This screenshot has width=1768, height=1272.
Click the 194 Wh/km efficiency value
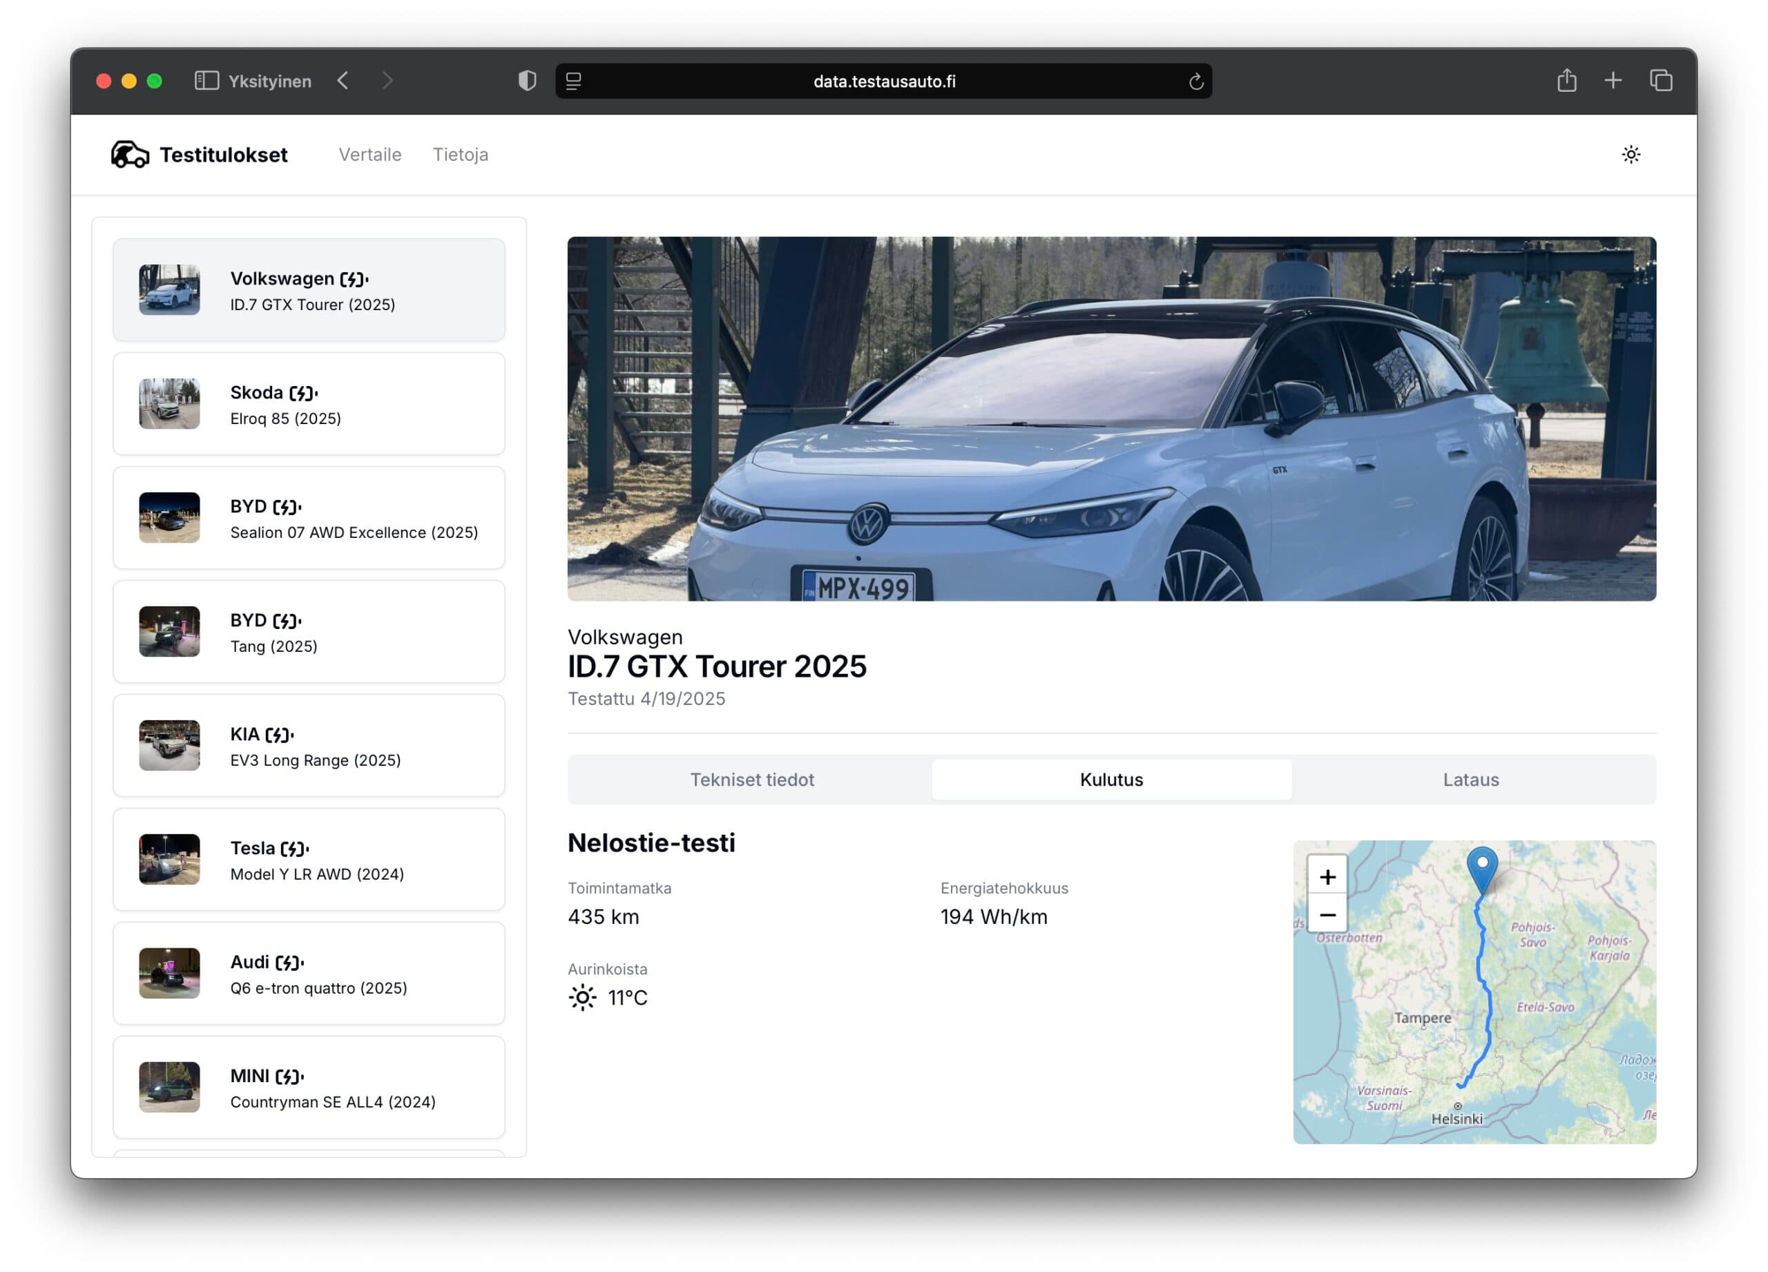[x=994, y=916]
